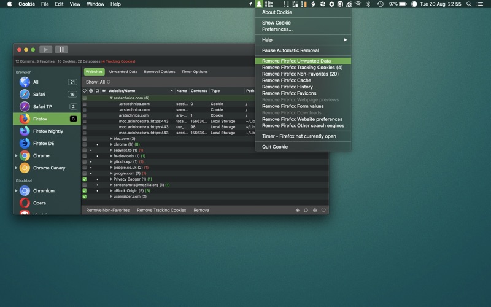Expand the google.com domain row

[111, 173]
